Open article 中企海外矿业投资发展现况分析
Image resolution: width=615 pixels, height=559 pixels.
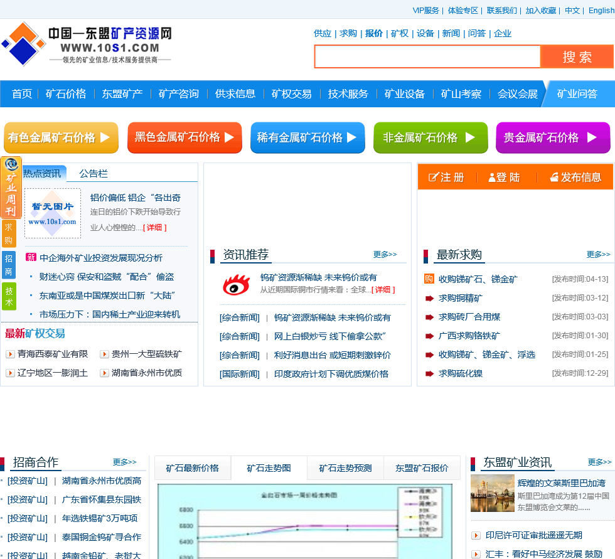[x=101, y=258]
